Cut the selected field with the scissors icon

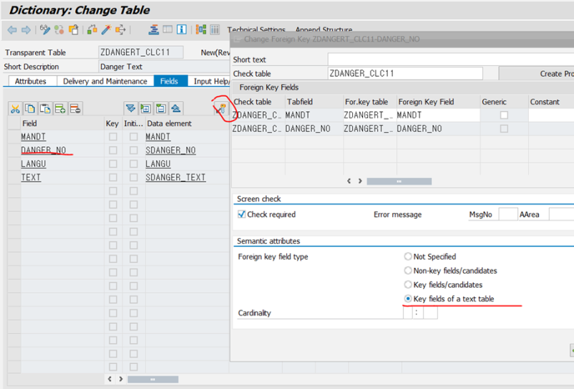coord(15,108)
